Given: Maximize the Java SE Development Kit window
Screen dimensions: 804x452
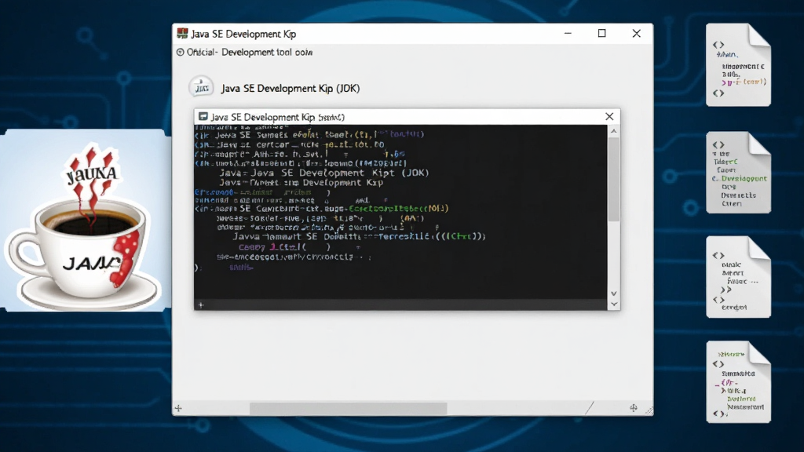Looking at the screenshot, I should [602, 33].
